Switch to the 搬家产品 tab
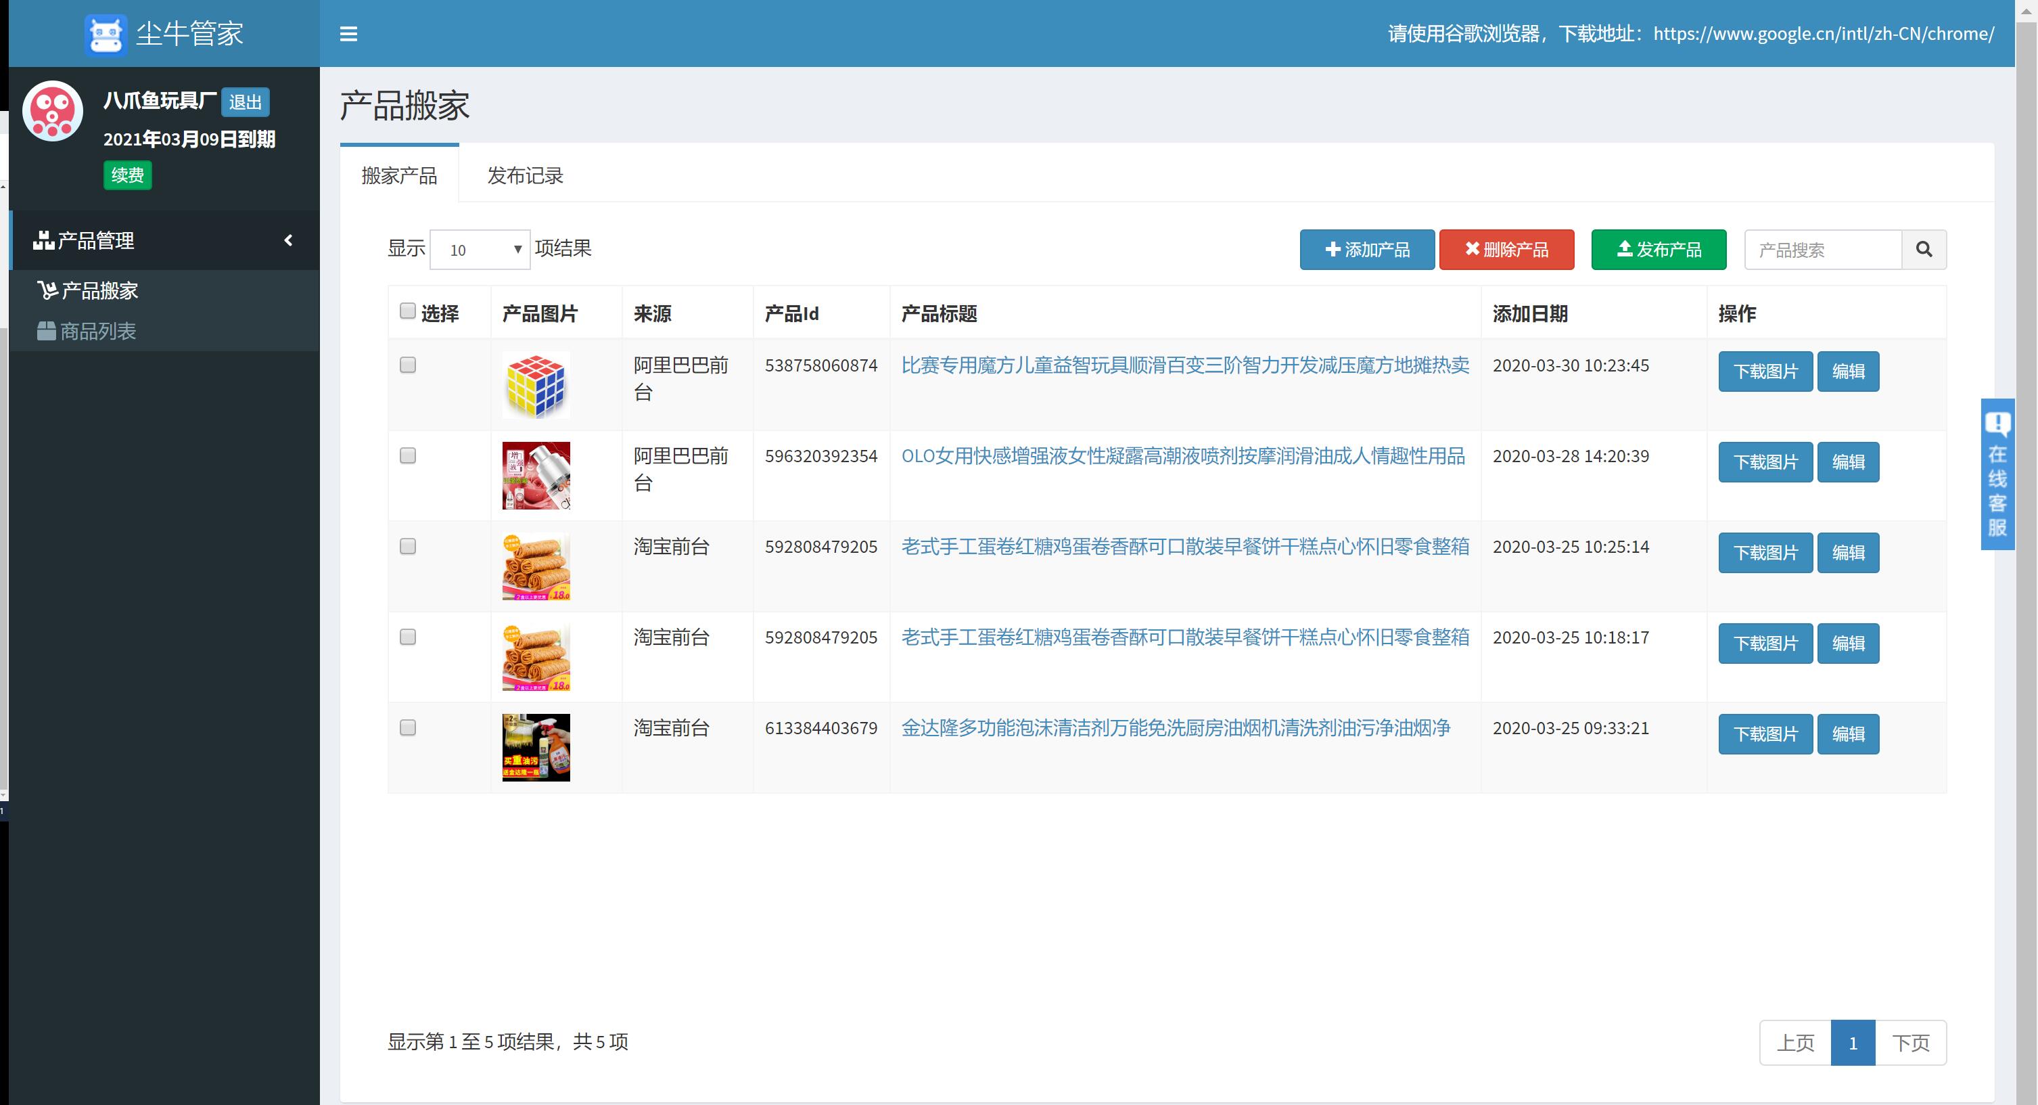The height and width of the screenshot is (1105, 2038). pyautogui.click(x=400, y=176)
